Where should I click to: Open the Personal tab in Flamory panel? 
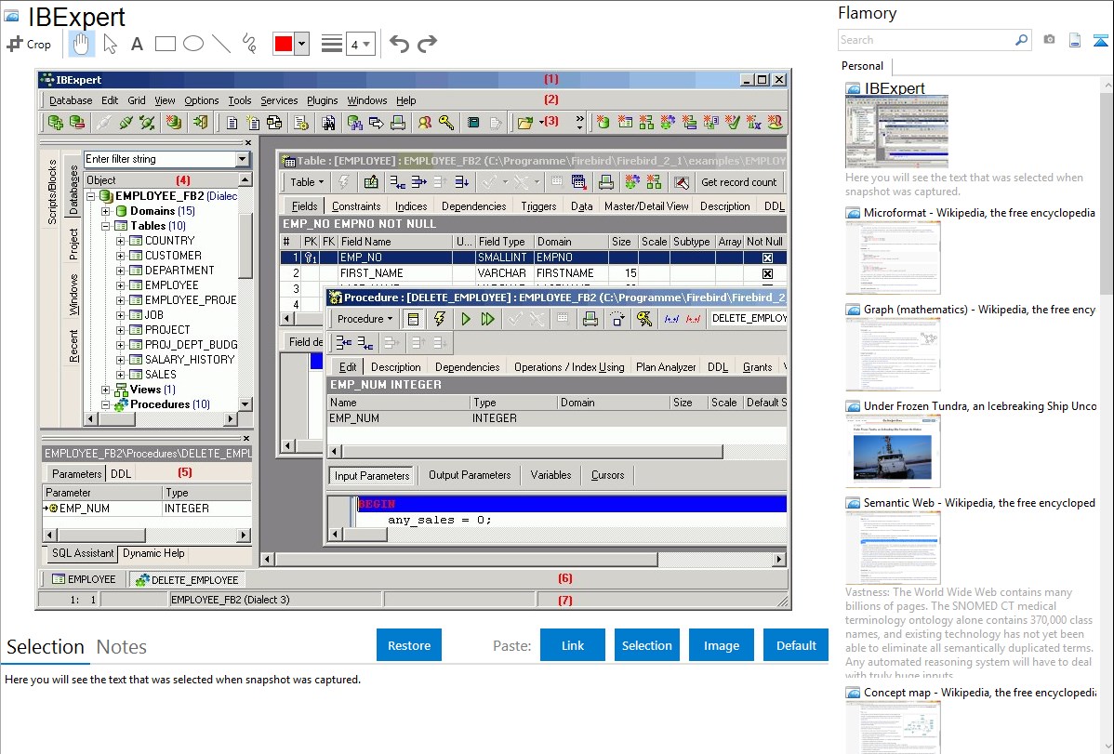862,66
